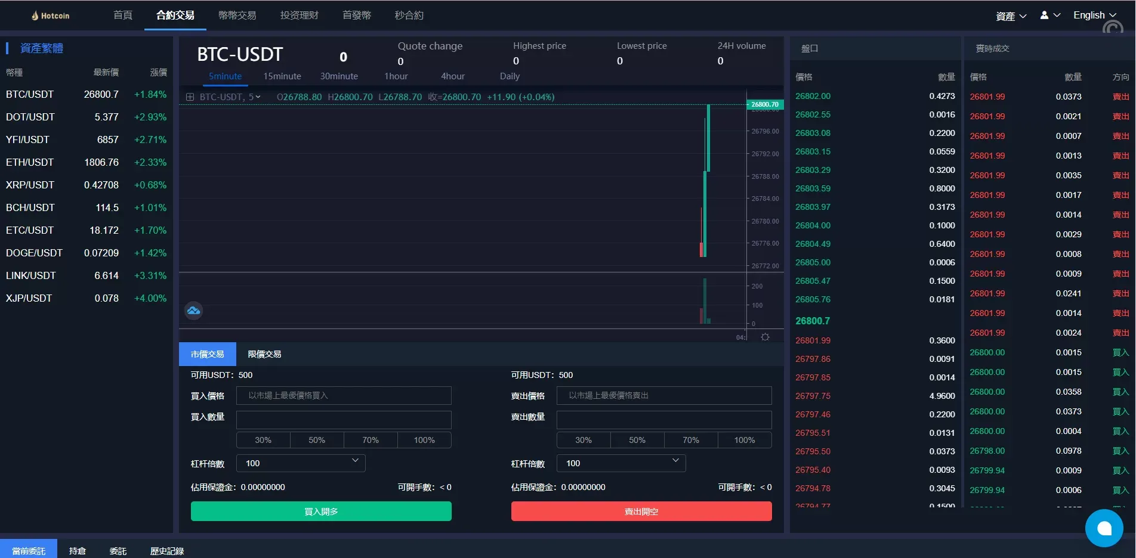Screen dimensions: 1136x558
Task: Click the 26800.70 price label on chart axis
Action: pos(764,104)
